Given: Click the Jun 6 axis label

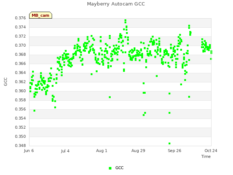Looking at the screenshot, I should point(29,151).
